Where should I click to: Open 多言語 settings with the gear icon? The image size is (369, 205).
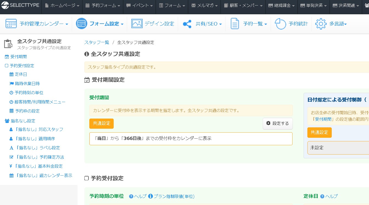pyautogui.click(x=321, y=24)
